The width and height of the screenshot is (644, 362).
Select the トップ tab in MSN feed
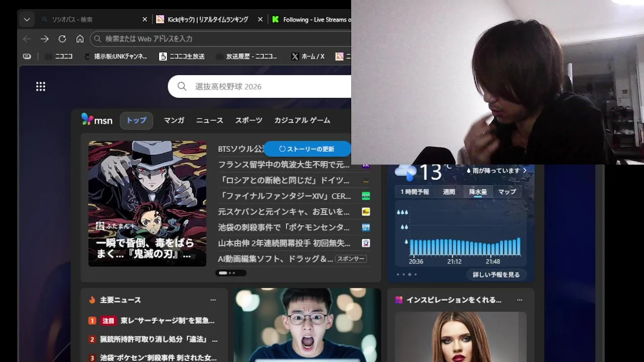point(136,121)
